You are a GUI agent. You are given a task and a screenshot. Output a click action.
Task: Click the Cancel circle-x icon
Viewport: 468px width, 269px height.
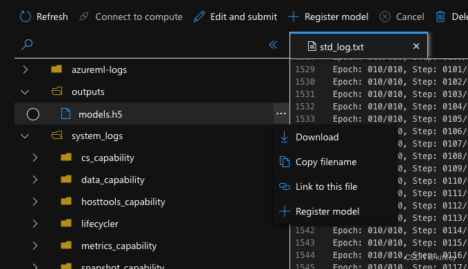pyautogui.click(x=385, y=17)
